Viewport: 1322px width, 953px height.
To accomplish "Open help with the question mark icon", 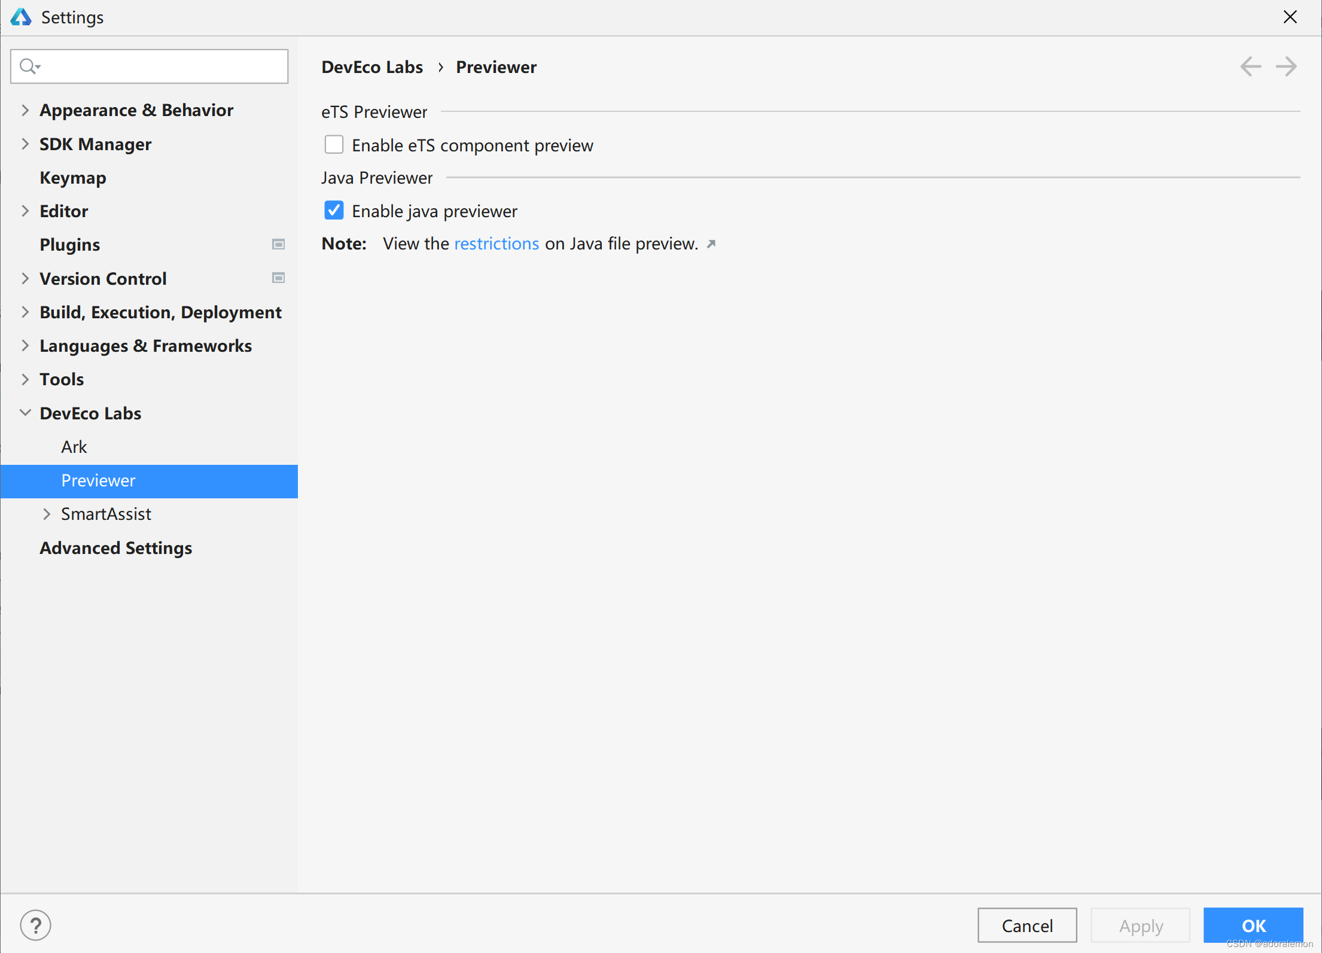I will pos(36,925).
